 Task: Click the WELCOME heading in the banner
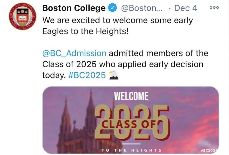(x=131, y=97)
